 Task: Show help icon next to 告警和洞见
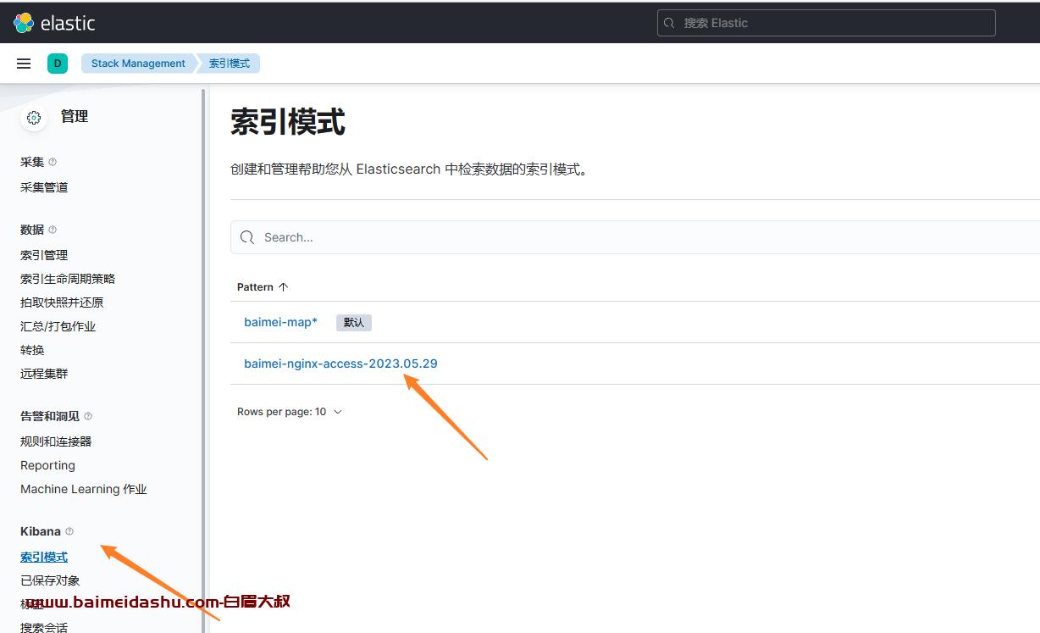(88, 416)
